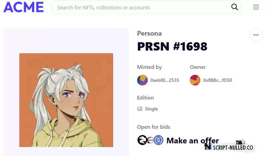Open owner address 0x8BBc...fD50

coord(217,80)
